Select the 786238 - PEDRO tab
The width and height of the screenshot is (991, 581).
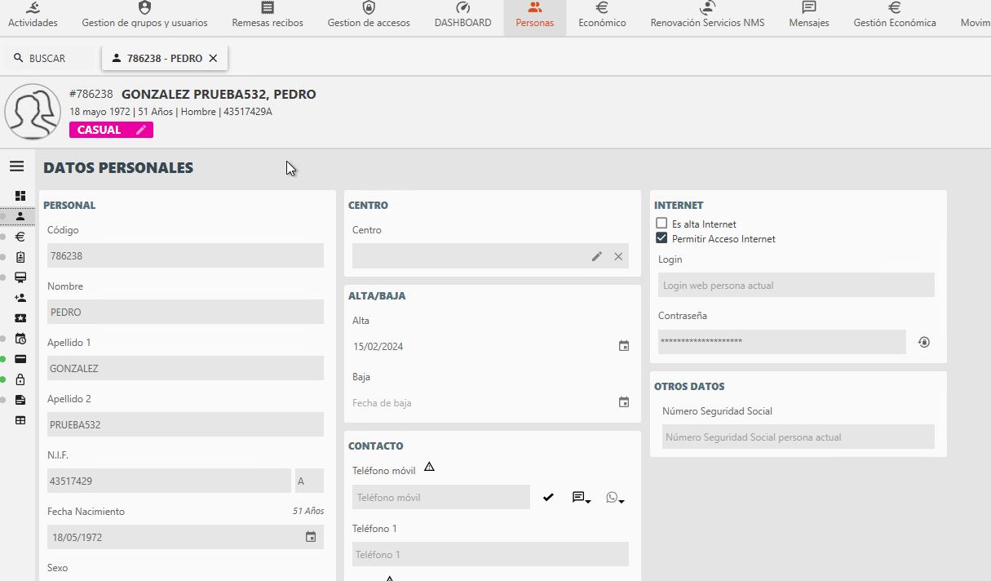[x=165, y=58]
